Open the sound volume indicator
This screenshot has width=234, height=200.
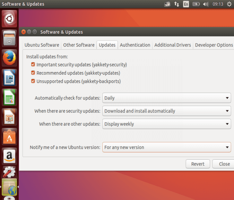[x=206, y=4]
